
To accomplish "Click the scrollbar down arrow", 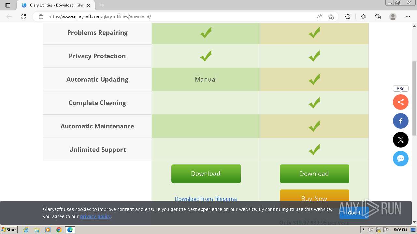I will (414, 222).
